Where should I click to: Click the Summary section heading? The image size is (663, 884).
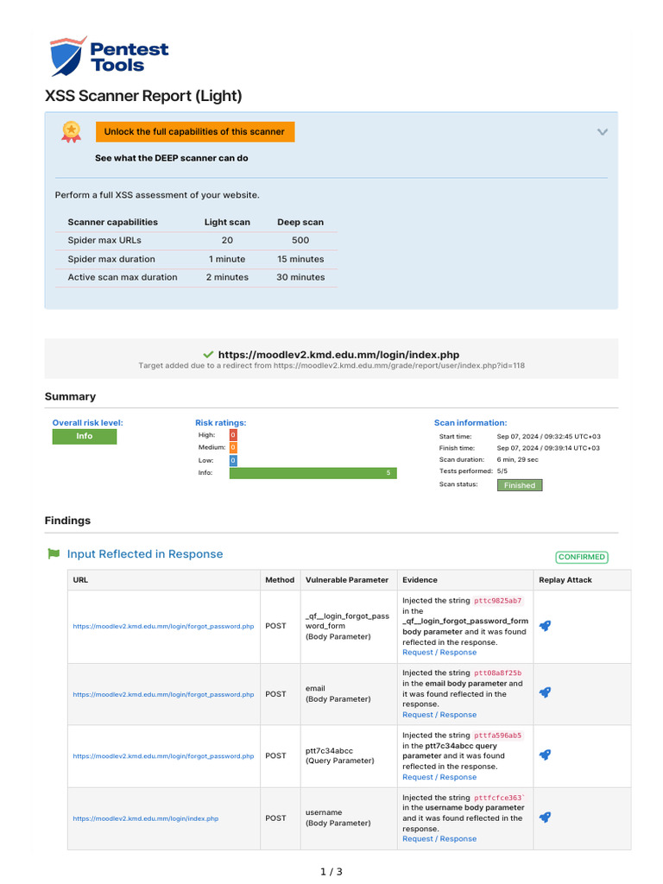[71, 396]
